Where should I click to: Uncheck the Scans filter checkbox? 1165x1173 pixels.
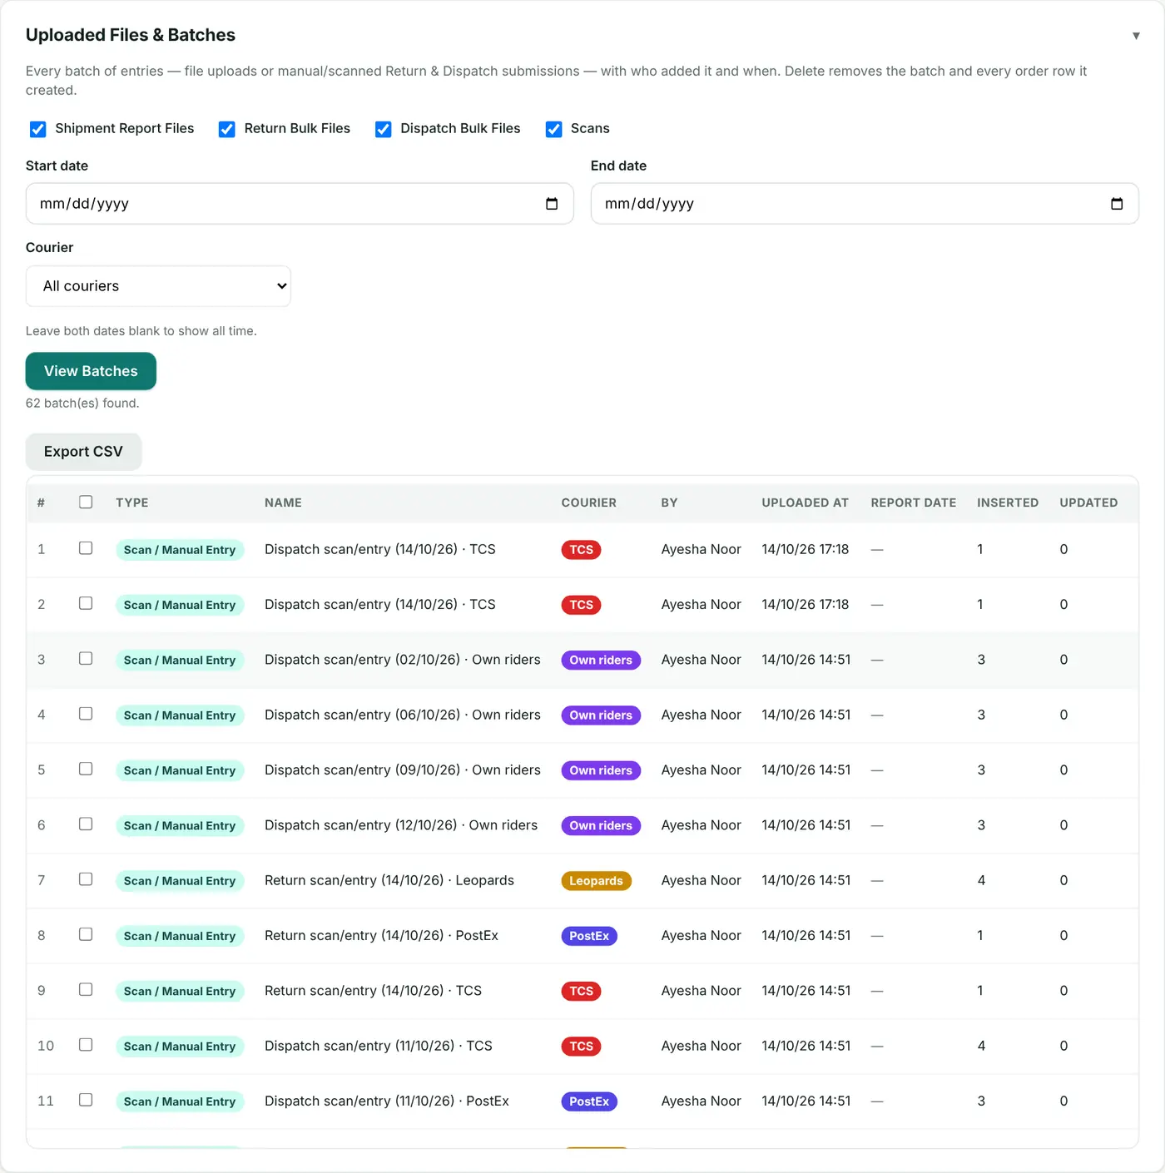pyautogui.click(x=553, y=129)
